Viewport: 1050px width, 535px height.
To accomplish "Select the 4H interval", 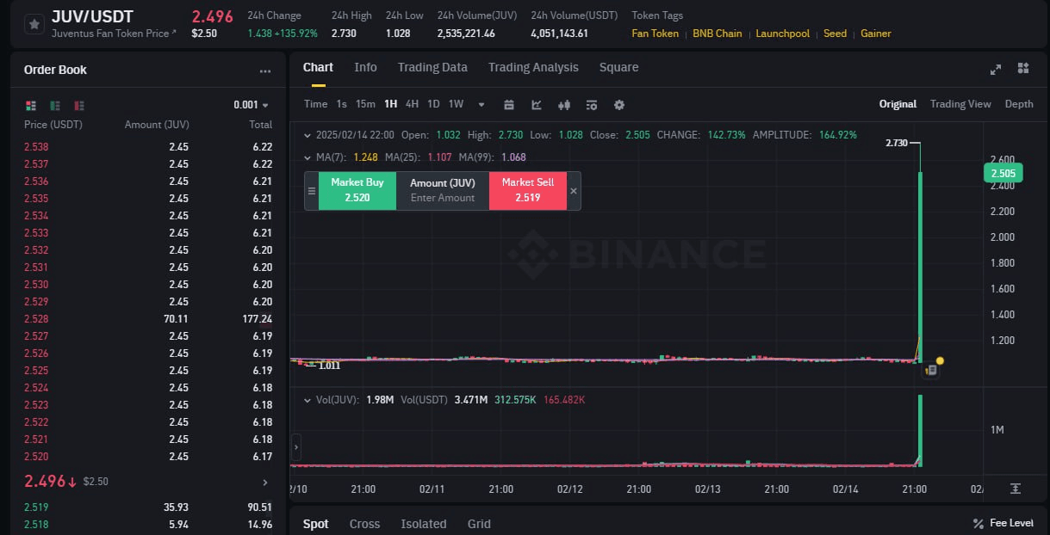I will [x=412, y=104].
